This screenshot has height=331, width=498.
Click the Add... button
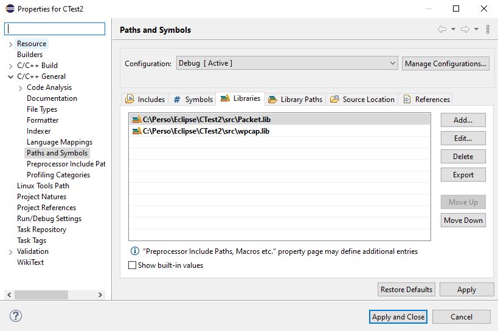coord(463,120)
